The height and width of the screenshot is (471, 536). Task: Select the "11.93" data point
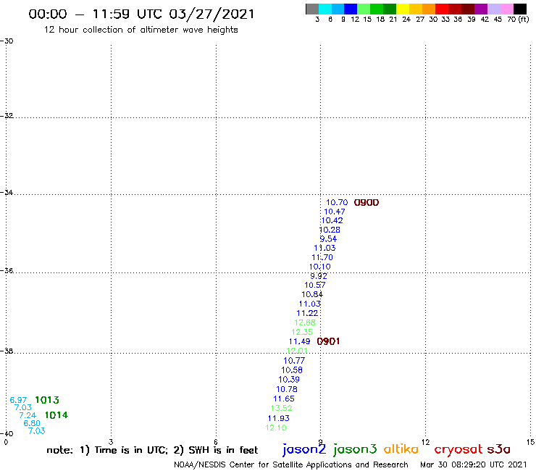(278, 418)
